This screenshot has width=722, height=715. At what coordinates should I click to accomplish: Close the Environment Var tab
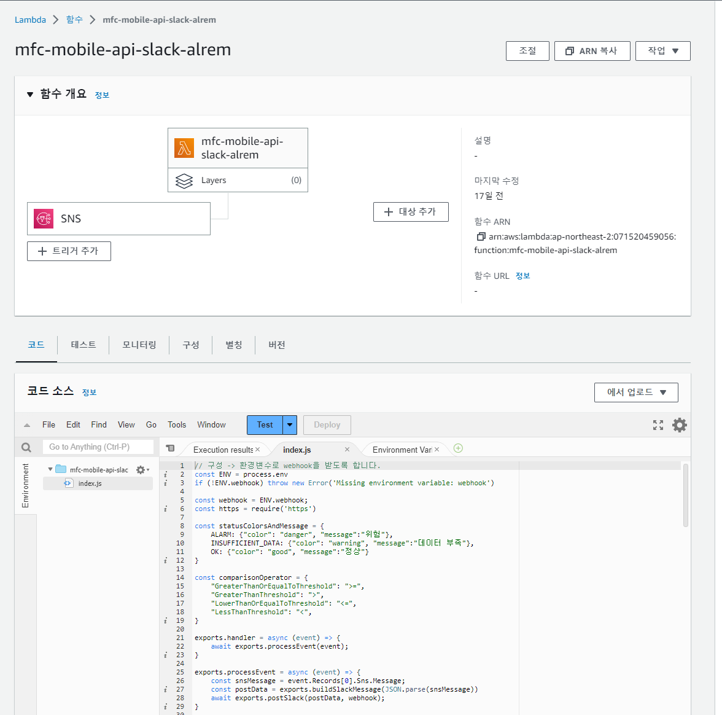tap(437, 449)
